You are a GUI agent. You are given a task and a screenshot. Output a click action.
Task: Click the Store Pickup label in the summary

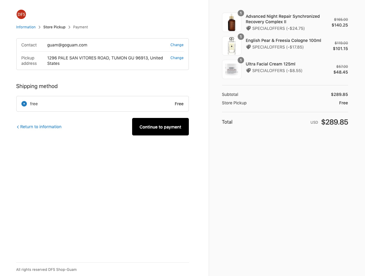pyautogui.click(x=234, y=103)
